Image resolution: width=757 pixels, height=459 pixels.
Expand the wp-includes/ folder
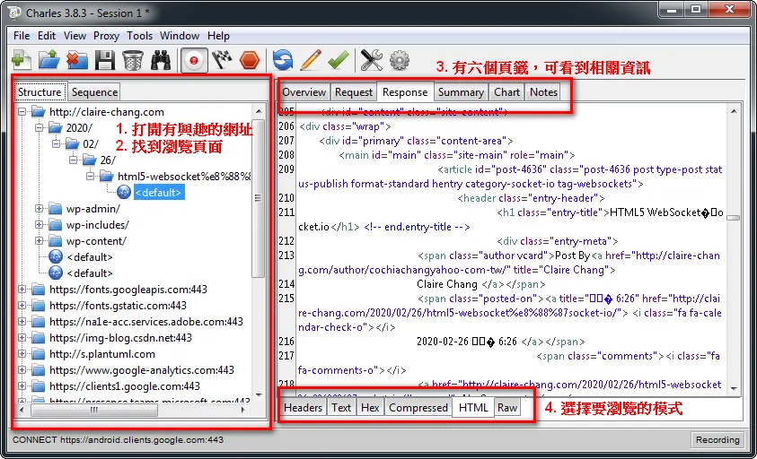[x=40, y=225]
